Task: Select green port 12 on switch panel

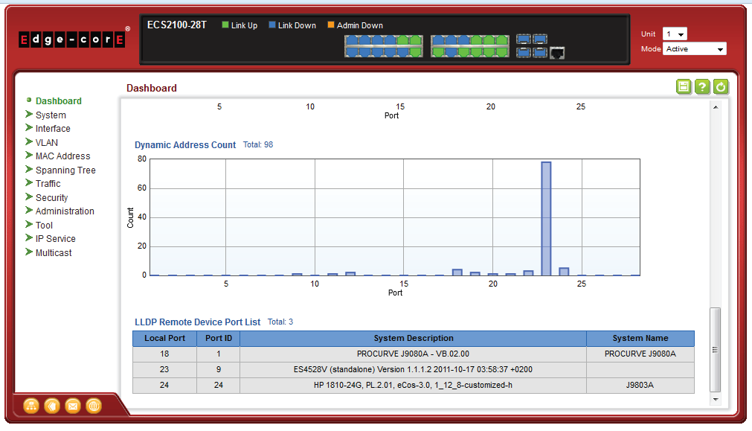Action: tap(415, 52)
